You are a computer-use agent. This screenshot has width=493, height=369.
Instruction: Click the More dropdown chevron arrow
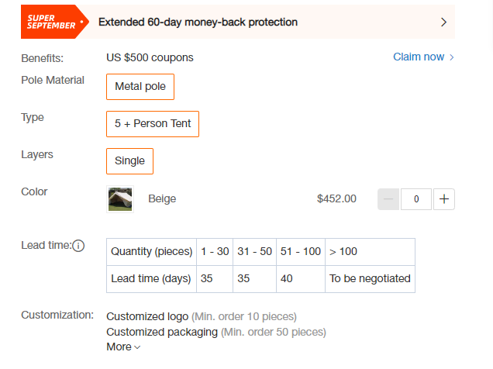(x=137, y=347)
